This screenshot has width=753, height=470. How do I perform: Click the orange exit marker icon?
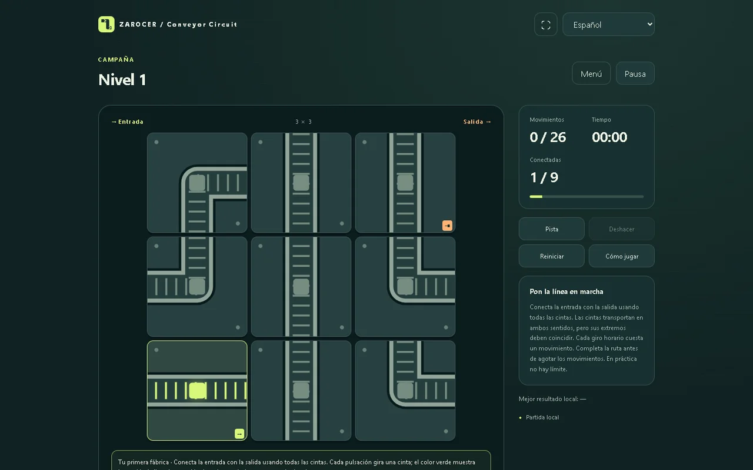448,226
